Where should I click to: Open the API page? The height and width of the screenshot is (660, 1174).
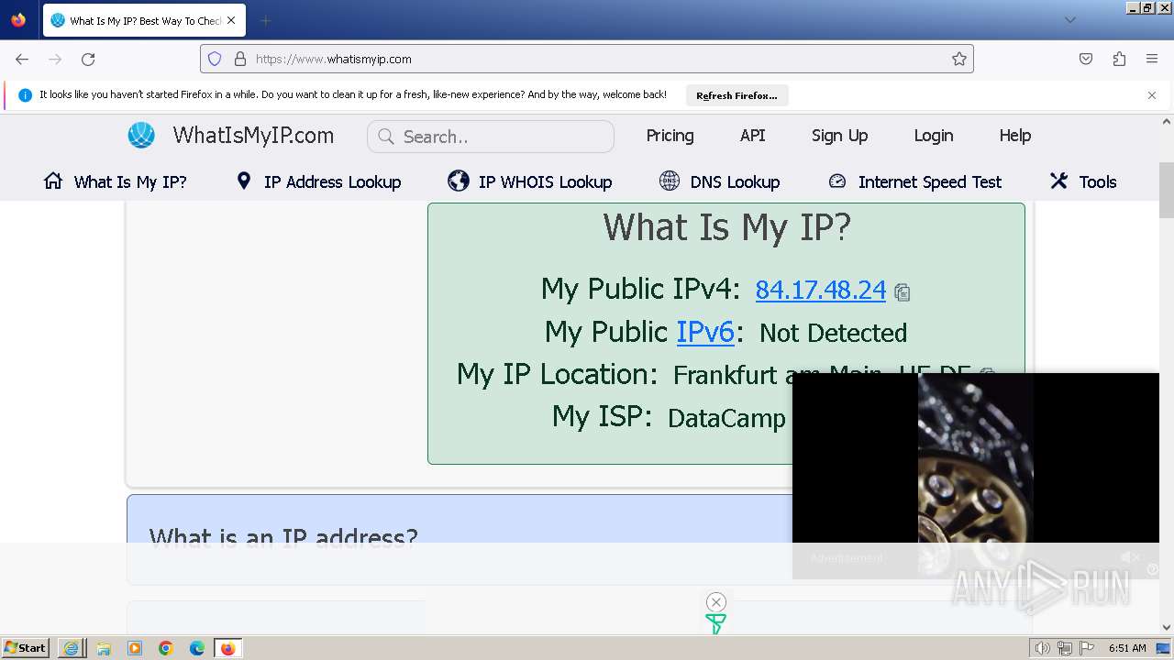[752, 136]
